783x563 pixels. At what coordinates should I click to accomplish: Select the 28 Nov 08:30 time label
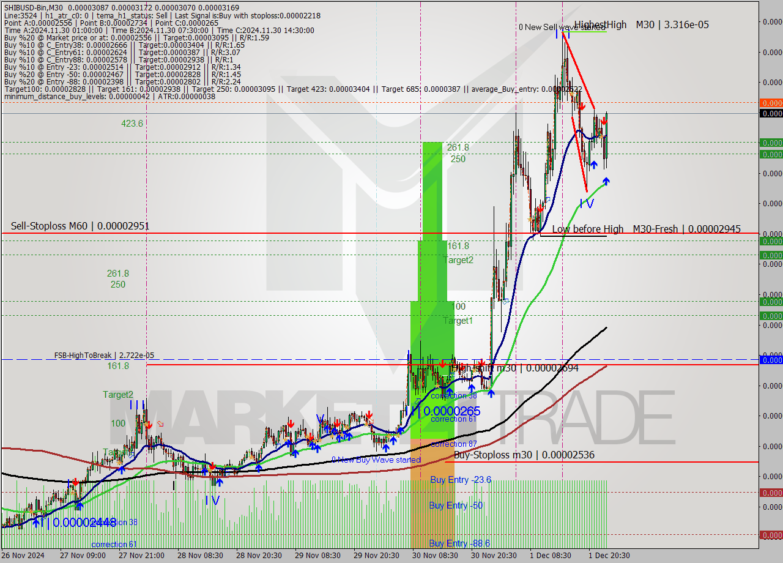199,556
